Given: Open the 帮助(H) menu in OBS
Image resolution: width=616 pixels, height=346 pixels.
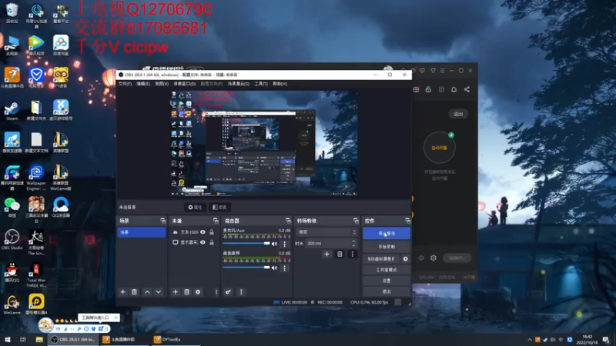Looking at the screenshot, I should tap(280, 84).
